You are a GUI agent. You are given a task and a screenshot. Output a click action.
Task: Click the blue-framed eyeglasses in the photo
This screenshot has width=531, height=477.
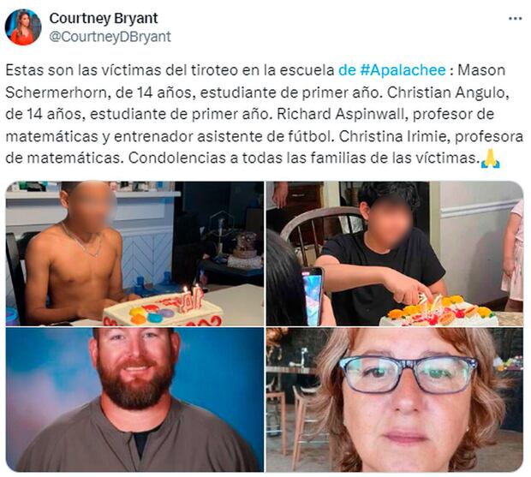point(409,374)
